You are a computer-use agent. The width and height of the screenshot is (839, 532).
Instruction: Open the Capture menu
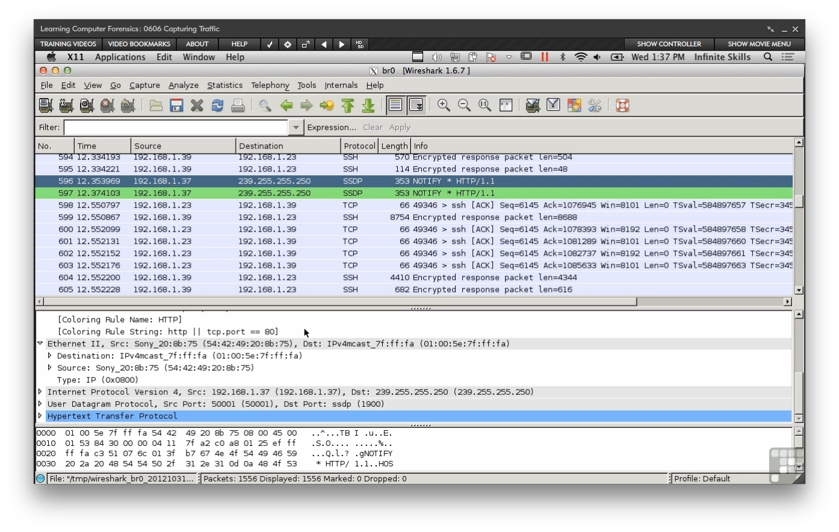(144, 85)
